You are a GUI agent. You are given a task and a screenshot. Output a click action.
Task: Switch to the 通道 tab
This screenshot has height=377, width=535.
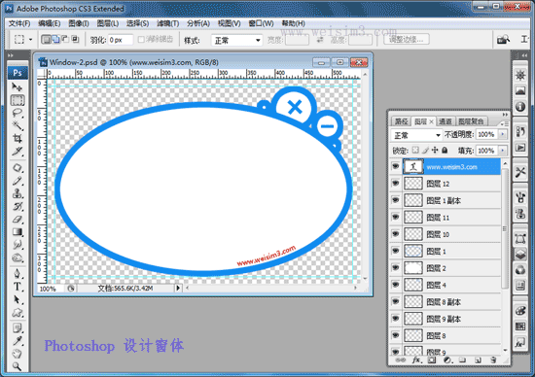tap(446, 121)
